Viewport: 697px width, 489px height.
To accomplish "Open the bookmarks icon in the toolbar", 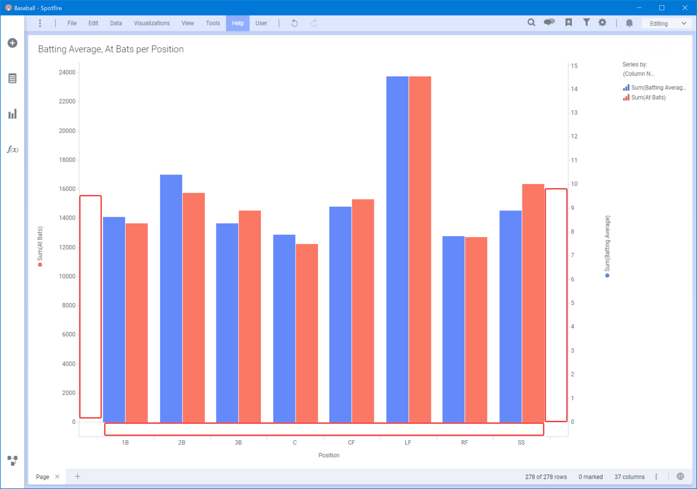I will coord(568,23).
